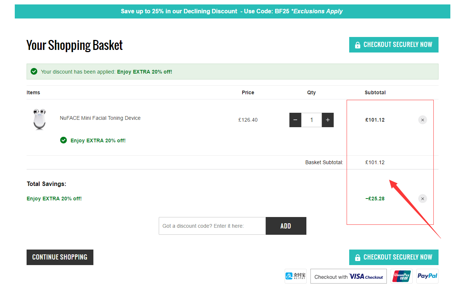Choose Checkout with VISA Checkout

click(x=348, y=277)
